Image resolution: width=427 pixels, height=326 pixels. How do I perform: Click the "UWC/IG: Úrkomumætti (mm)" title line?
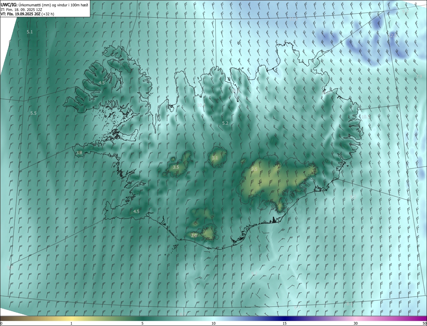tap(45, 5)
